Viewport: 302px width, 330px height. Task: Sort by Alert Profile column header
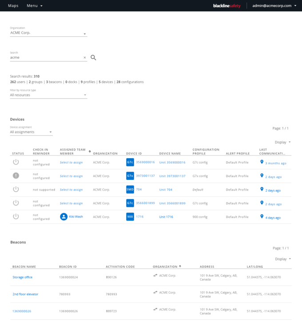click(238, 153)
